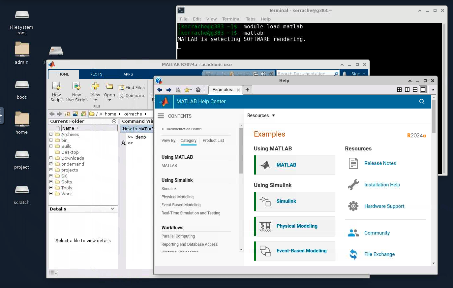453x288 pixels.
Task: Go forward in MATLAB folder history
Action: pos(60,114)
